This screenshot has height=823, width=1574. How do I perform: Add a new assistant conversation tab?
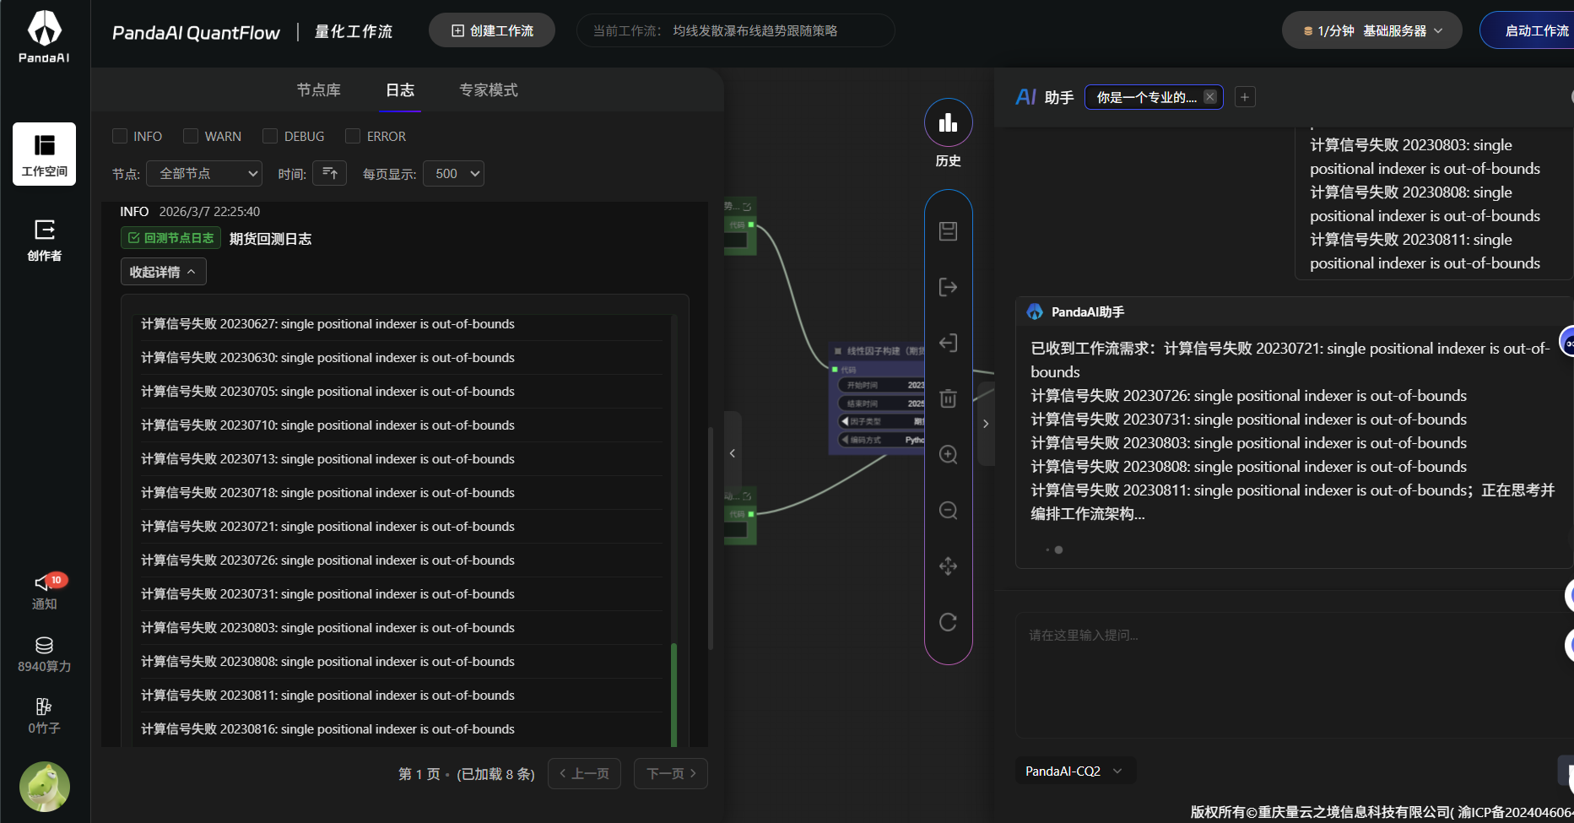pos(1245,97)
